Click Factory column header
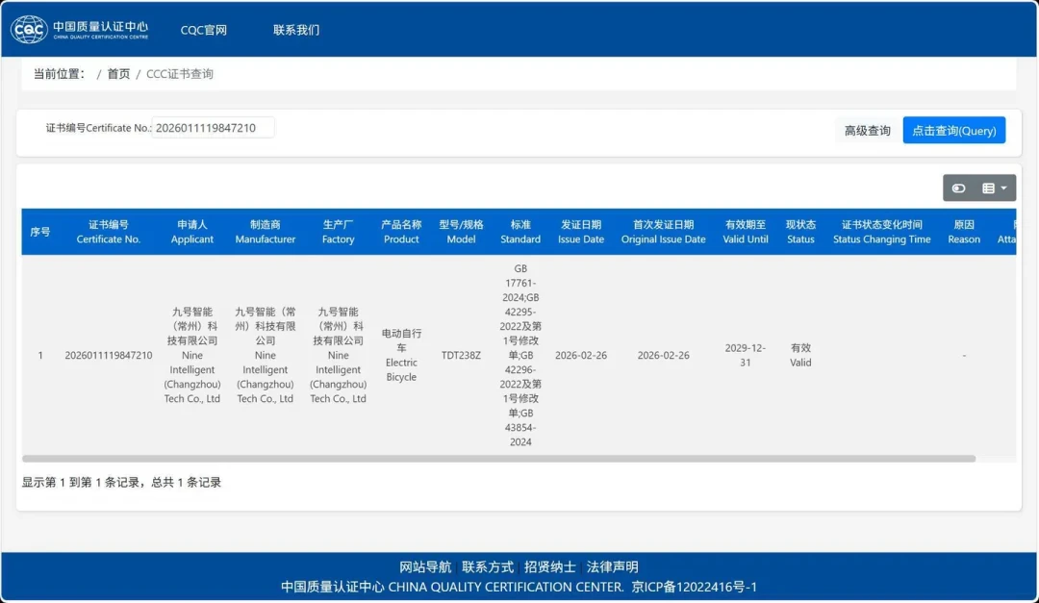 [x=338, y=232]
